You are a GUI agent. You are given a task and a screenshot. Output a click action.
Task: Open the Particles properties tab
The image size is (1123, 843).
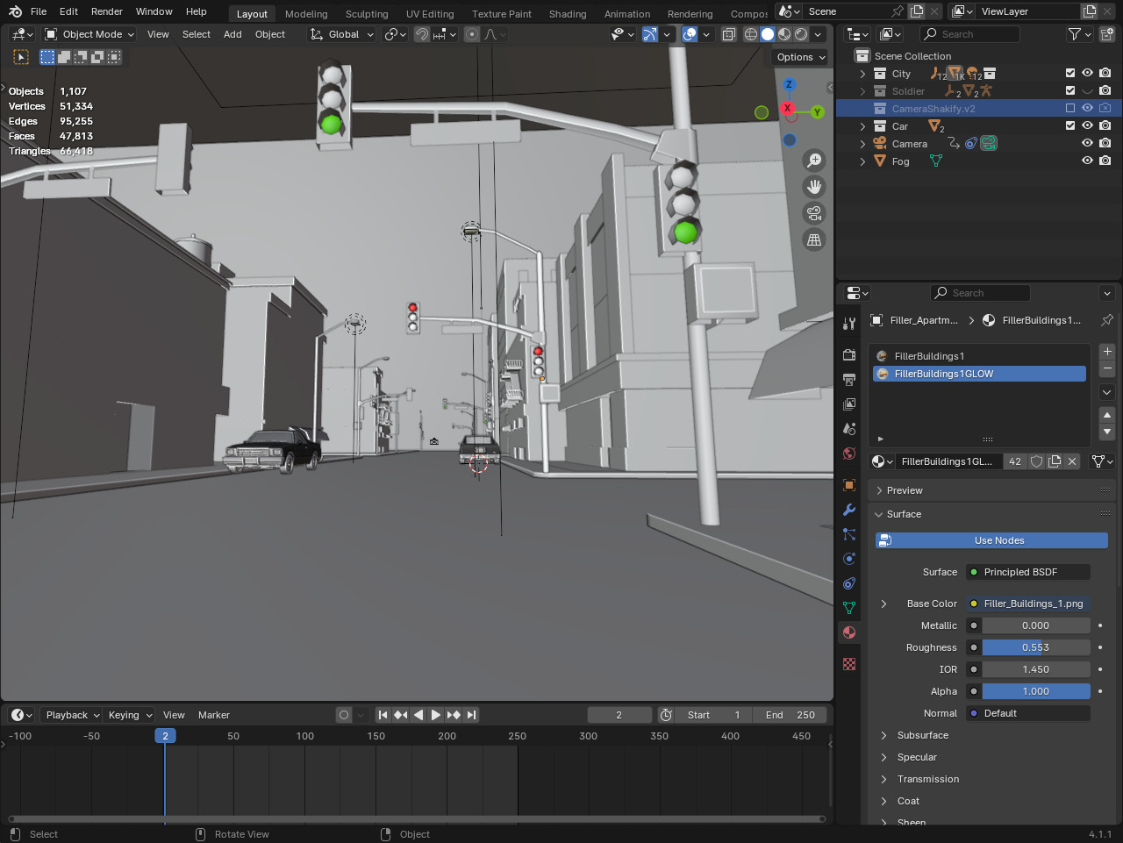pyautogui.click(x=849, y=534)
